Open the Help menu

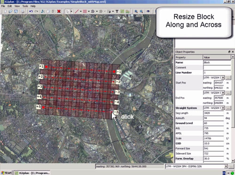(33, 6)
